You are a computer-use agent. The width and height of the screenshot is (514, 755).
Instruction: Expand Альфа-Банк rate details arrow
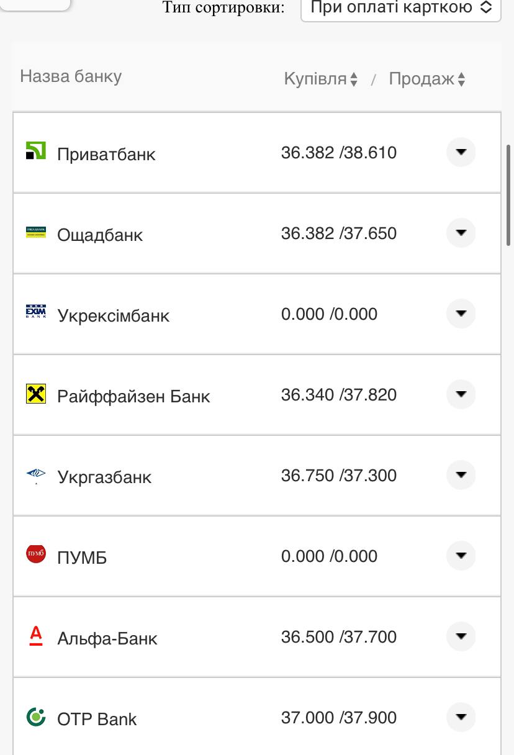pos(461,636)
